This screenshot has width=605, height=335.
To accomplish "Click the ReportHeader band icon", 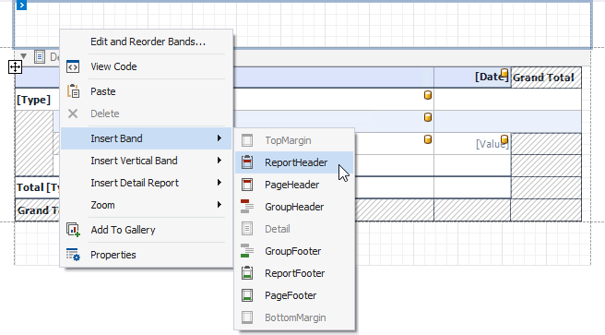I will coord(247,162).
